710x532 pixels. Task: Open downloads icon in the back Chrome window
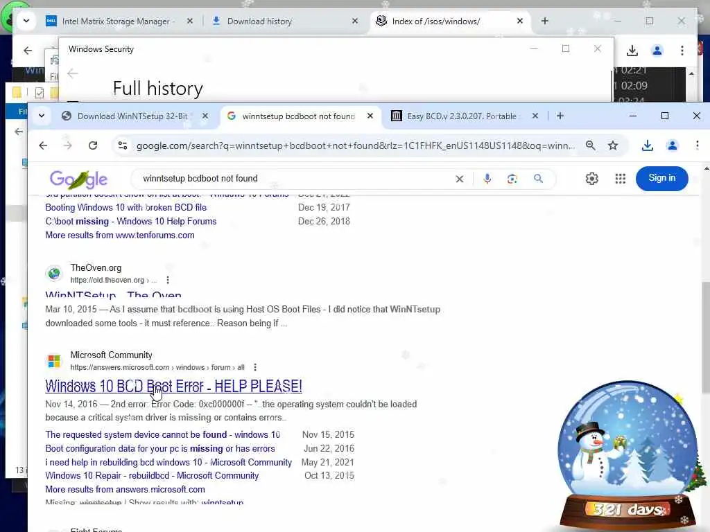pyautogui.click(x=632, y=51)
